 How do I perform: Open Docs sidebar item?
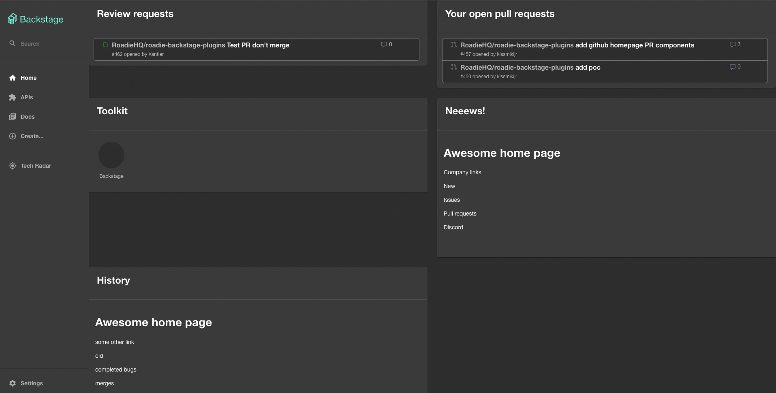click(44, 117)
